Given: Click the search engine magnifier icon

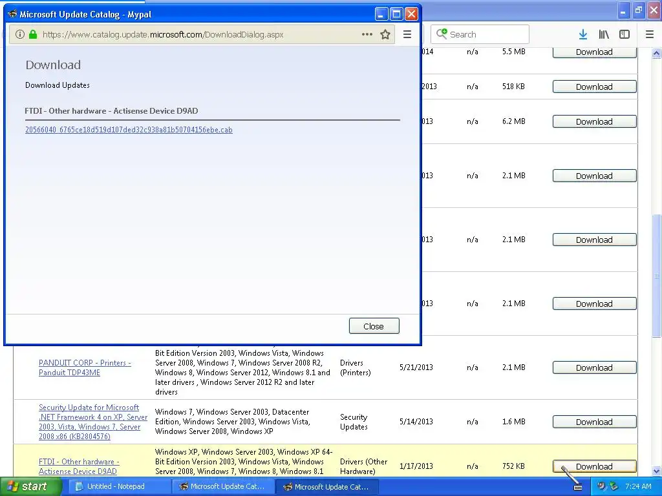Looking at the screenshot, I should tap(442, 34).
